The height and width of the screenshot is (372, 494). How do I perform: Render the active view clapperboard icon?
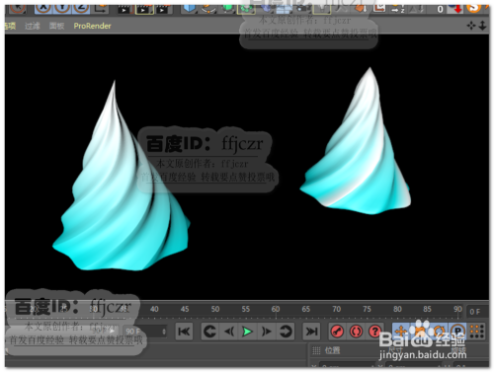pyautogui.click(x=124, y=9)
